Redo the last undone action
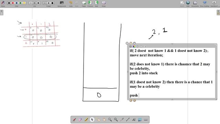This screenshot has width=220, height=124. pos(77,4)
